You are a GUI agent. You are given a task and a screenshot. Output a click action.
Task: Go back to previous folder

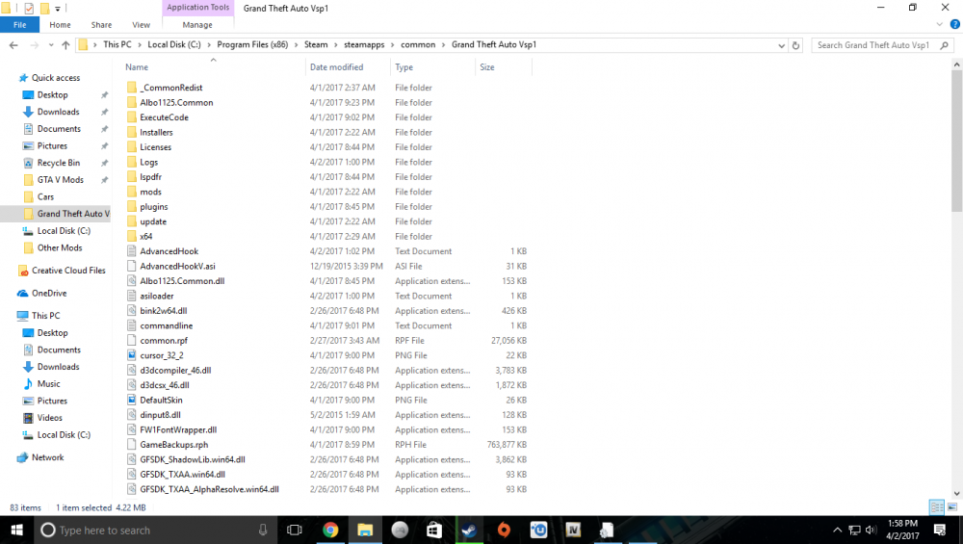tap(13, 45)
